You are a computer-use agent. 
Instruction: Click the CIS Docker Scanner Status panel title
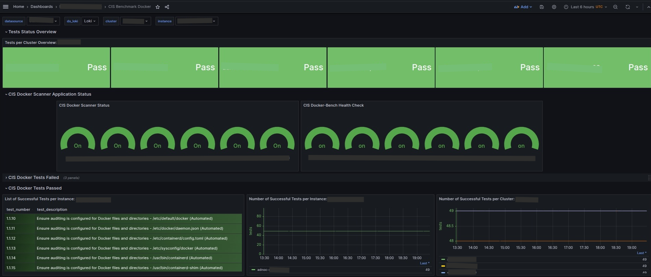tap(84, 105)
